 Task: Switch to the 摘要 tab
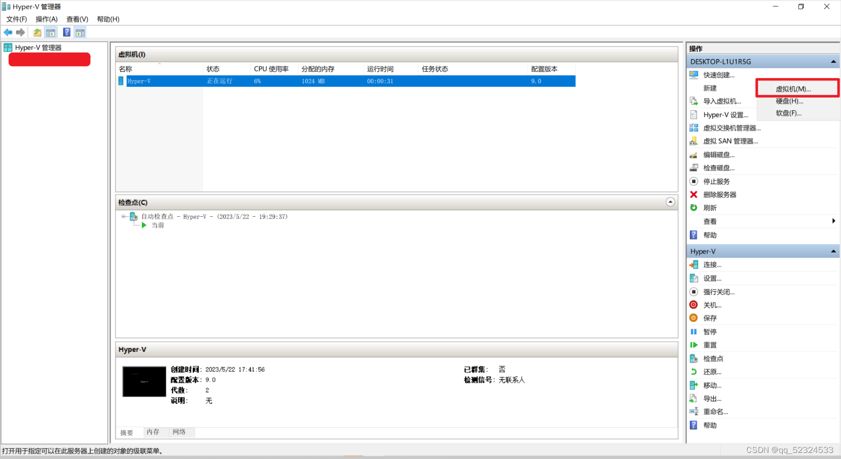(x=127, y=432)
